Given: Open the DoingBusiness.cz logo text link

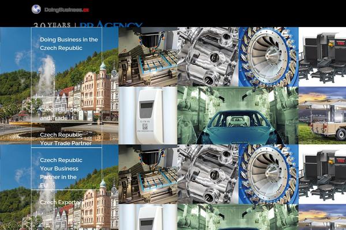Looking at the screenshot, I should click(67, 10).
